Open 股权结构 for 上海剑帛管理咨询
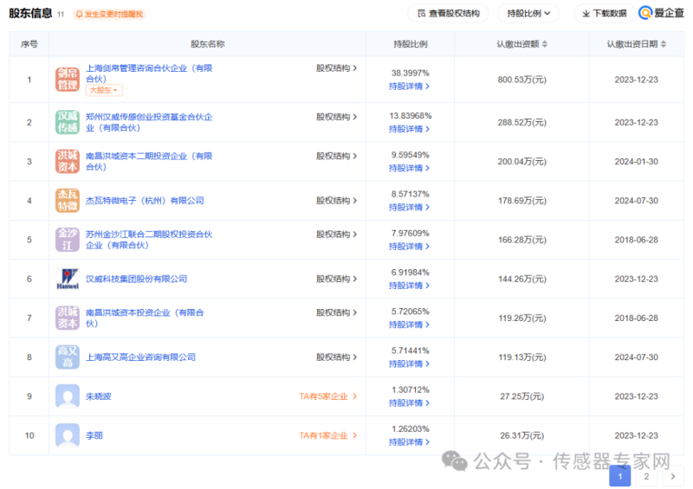Screen dimensions: 693x489 (x=336, y=68)
